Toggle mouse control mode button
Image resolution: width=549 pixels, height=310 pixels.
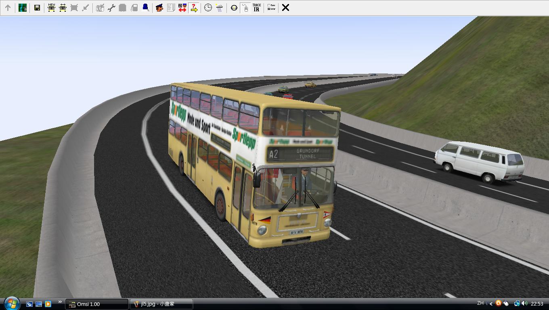tap(245, 8)
